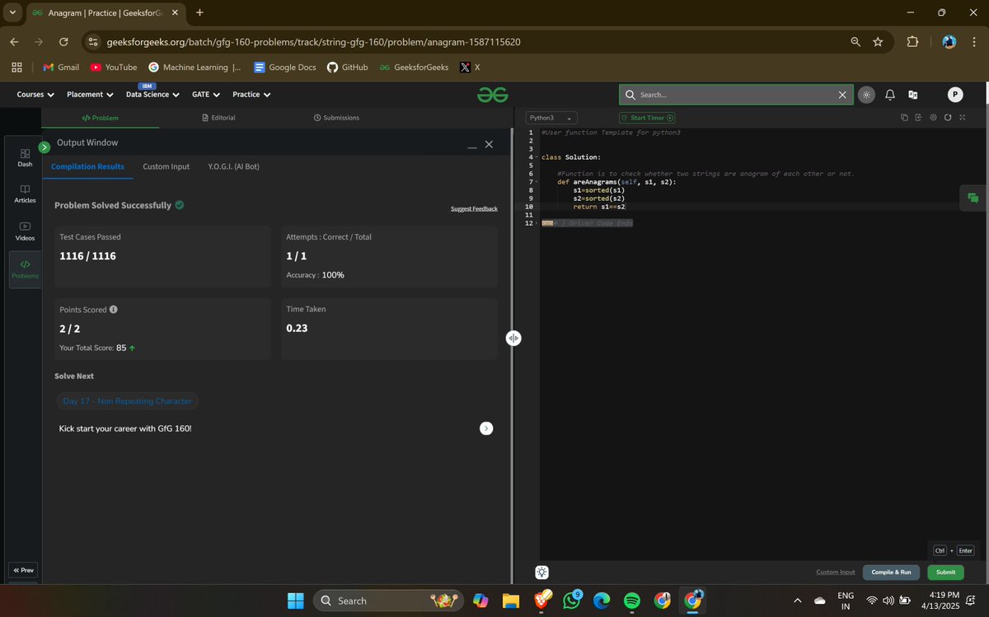Go to next with the arrow circle
Viewport: 989px width, 617px height.
click(486, 428)
